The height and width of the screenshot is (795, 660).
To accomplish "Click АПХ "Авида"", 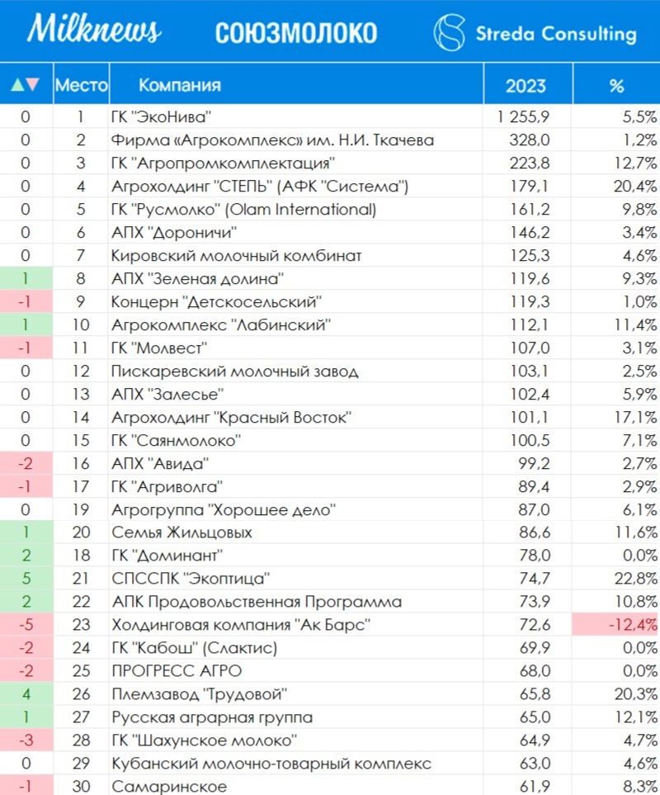I will point(160,463).
